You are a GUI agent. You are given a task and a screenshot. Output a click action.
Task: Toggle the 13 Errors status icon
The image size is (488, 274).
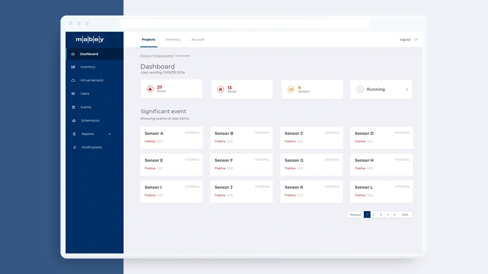tap(221, 89)
